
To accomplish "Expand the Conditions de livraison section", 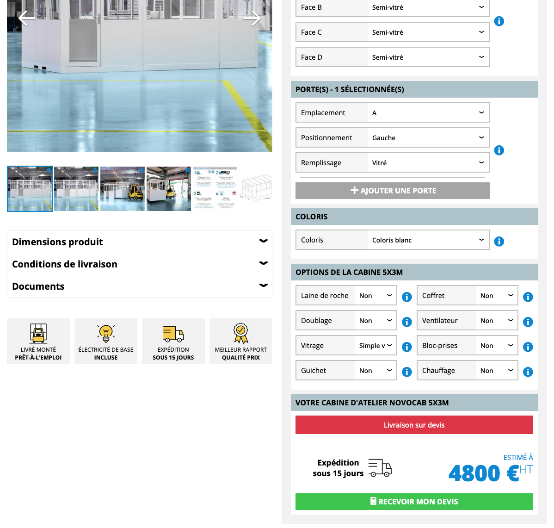I will [140, 264].
